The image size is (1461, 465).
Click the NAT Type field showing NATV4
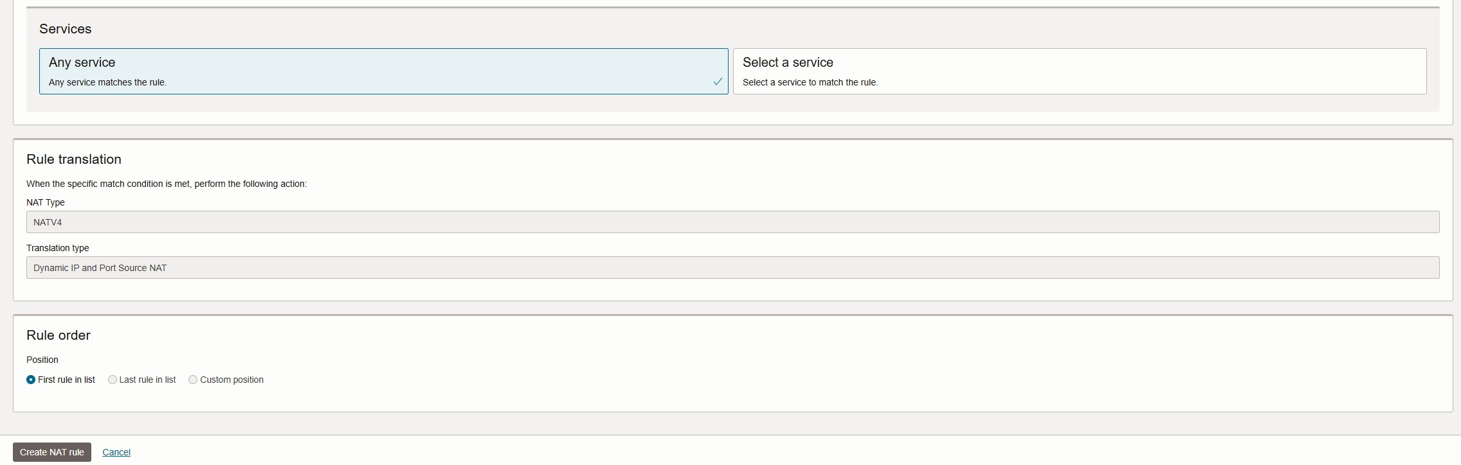click(x=732, y=222)
